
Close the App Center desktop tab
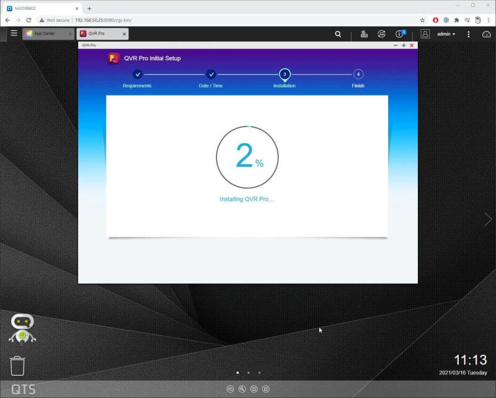(x=70, y=34)
